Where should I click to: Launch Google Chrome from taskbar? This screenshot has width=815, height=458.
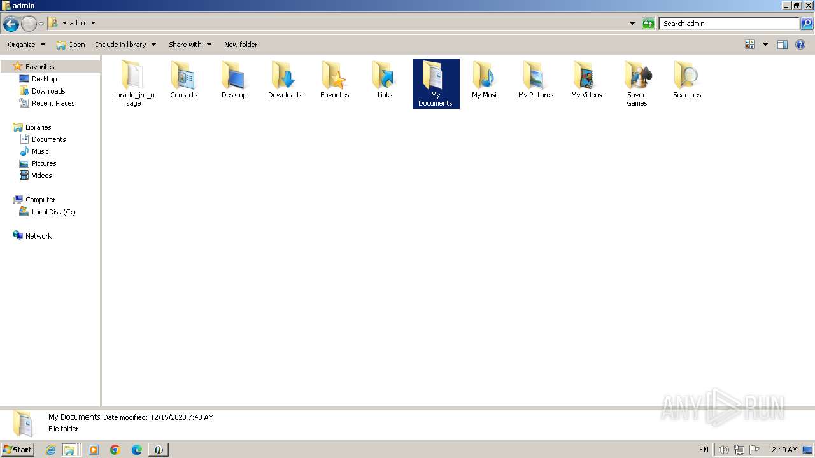115,450
